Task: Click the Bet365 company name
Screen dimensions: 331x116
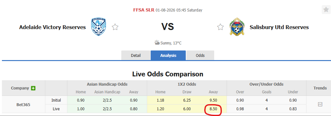Action: (x=23, y=104)
